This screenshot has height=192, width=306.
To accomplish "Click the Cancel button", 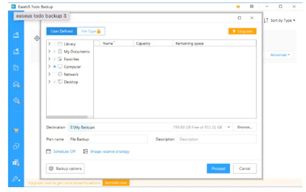I will click(x=245, y=168).
